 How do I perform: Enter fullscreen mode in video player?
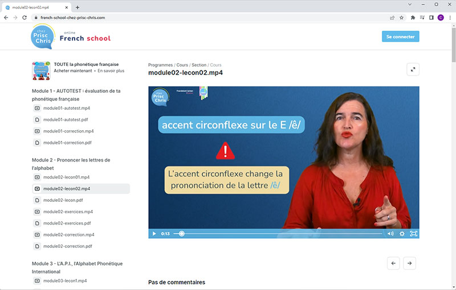414,234
